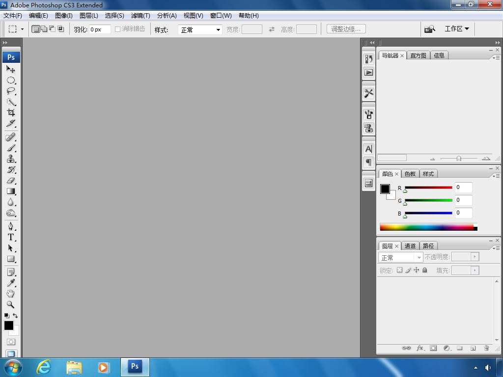503x377 pixels.
Task: Select the Eyedropper tool
Action: [11, 283]
